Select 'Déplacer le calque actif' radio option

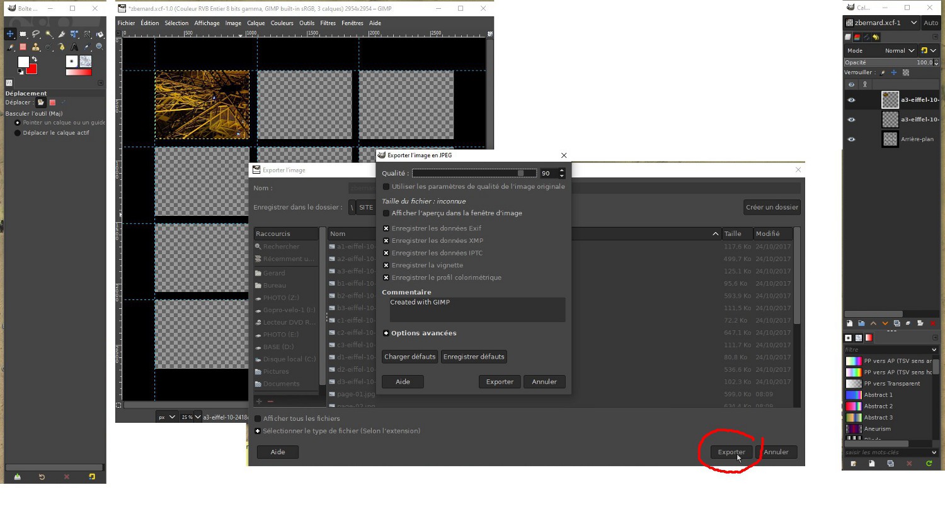18,133
